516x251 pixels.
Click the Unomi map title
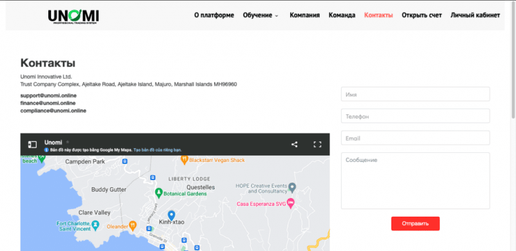54,143
